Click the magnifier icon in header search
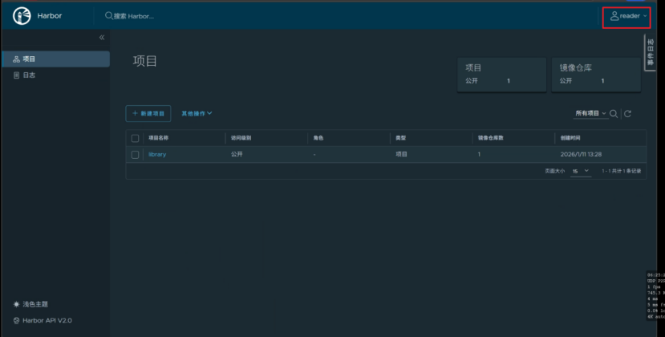Screen dimensions: 665x337 tap(108, 16)
